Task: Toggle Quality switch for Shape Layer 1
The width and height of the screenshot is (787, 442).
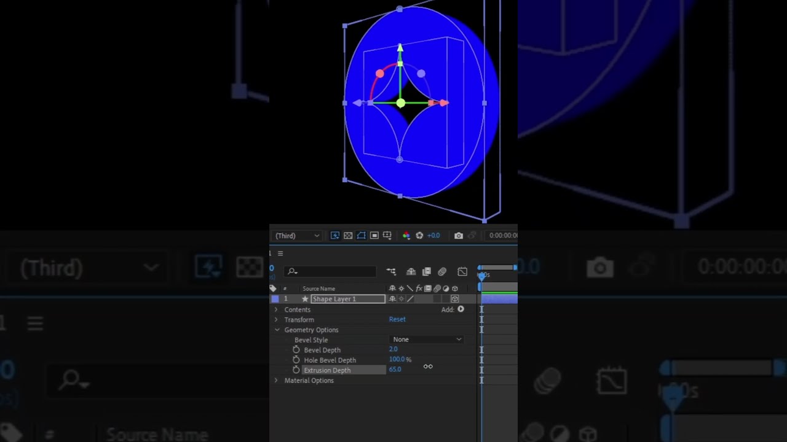Action: coord(410,299)
